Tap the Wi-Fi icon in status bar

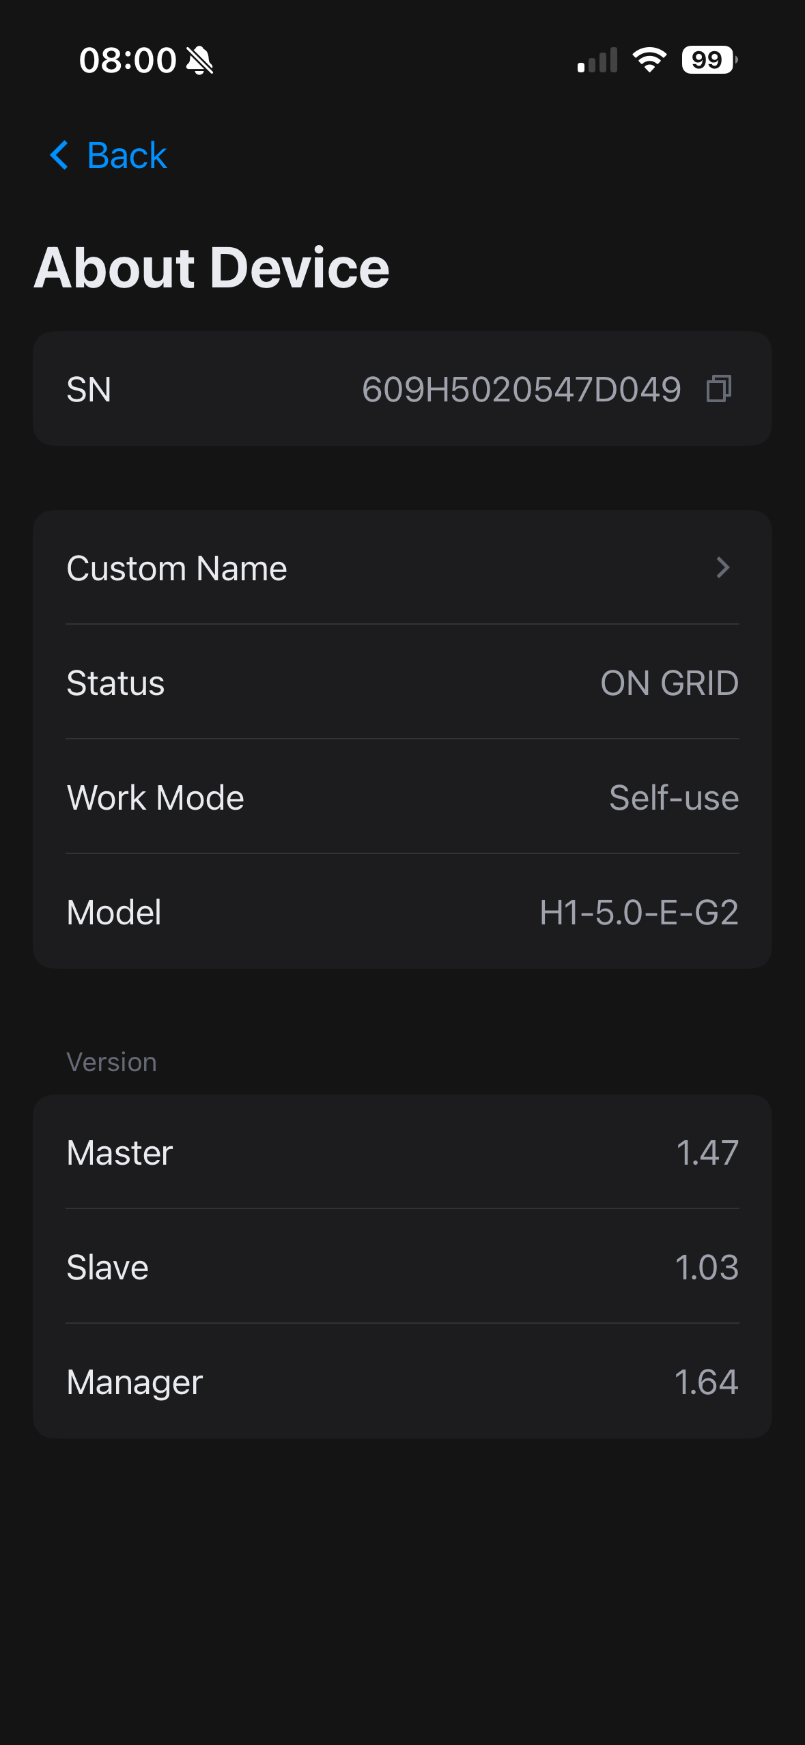tap(649, 60)
